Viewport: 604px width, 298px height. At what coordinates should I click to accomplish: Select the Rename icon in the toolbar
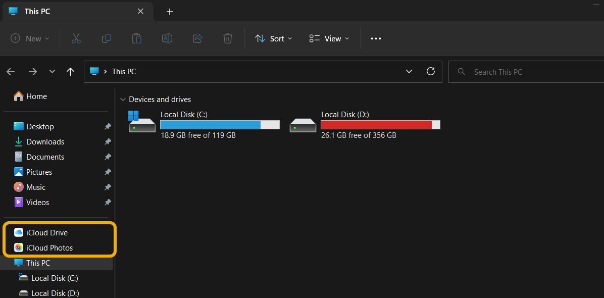pyautogui.click(x=167, y=38)
